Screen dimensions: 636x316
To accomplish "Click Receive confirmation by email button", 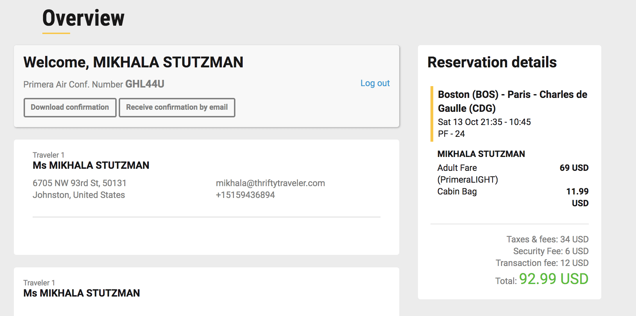I will [x=177, y=107].
